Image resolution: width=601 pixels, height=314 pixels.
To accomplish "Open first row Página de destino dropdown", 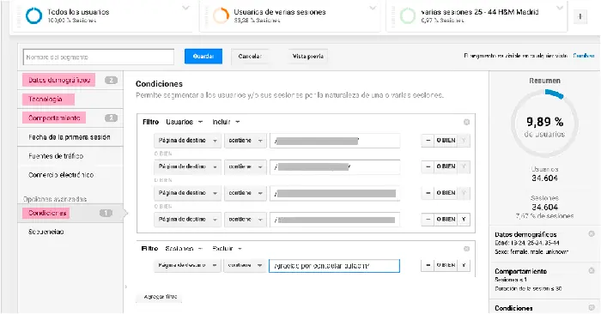I will click(187, 141).
